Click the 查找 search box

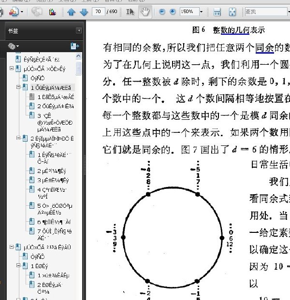click(x=266, y=12)
